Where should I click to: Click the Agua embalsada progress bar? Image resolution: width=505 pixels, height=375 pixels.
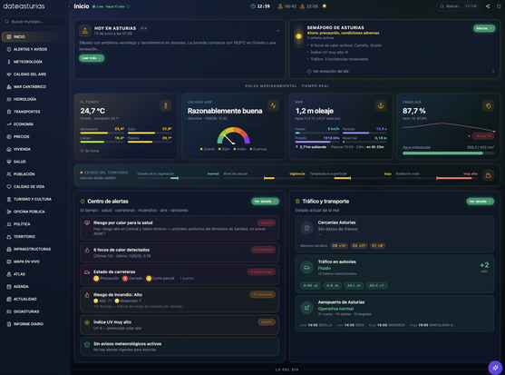[448, 153]
